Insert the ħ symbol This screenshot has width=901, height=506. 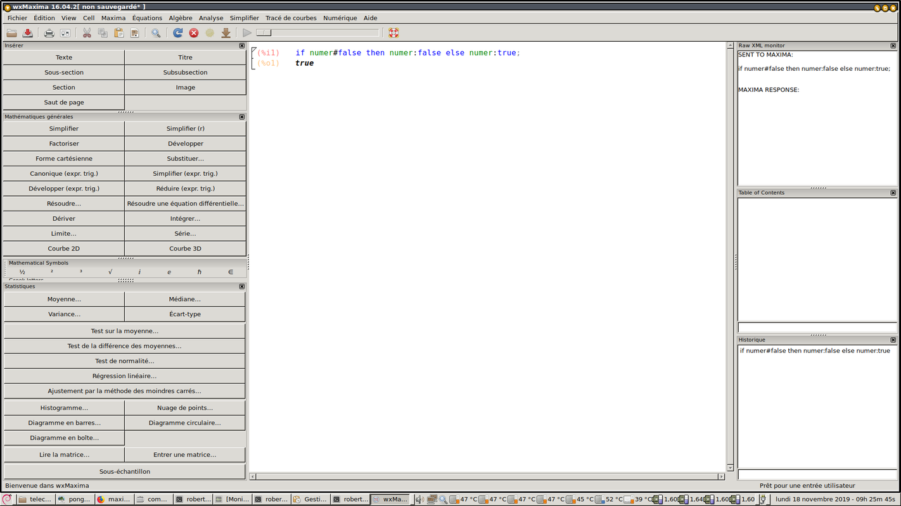click(200, 272)
